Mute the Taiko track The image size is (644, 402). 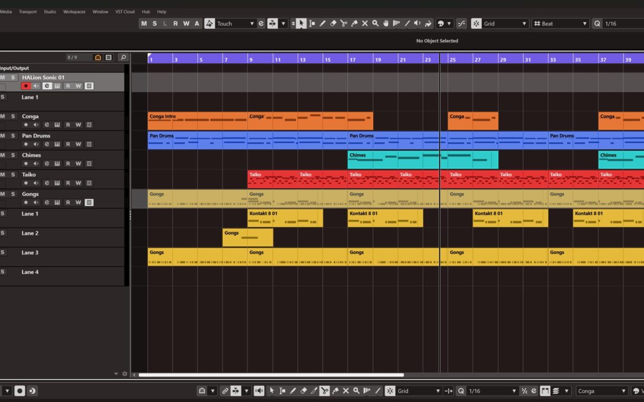2,174
